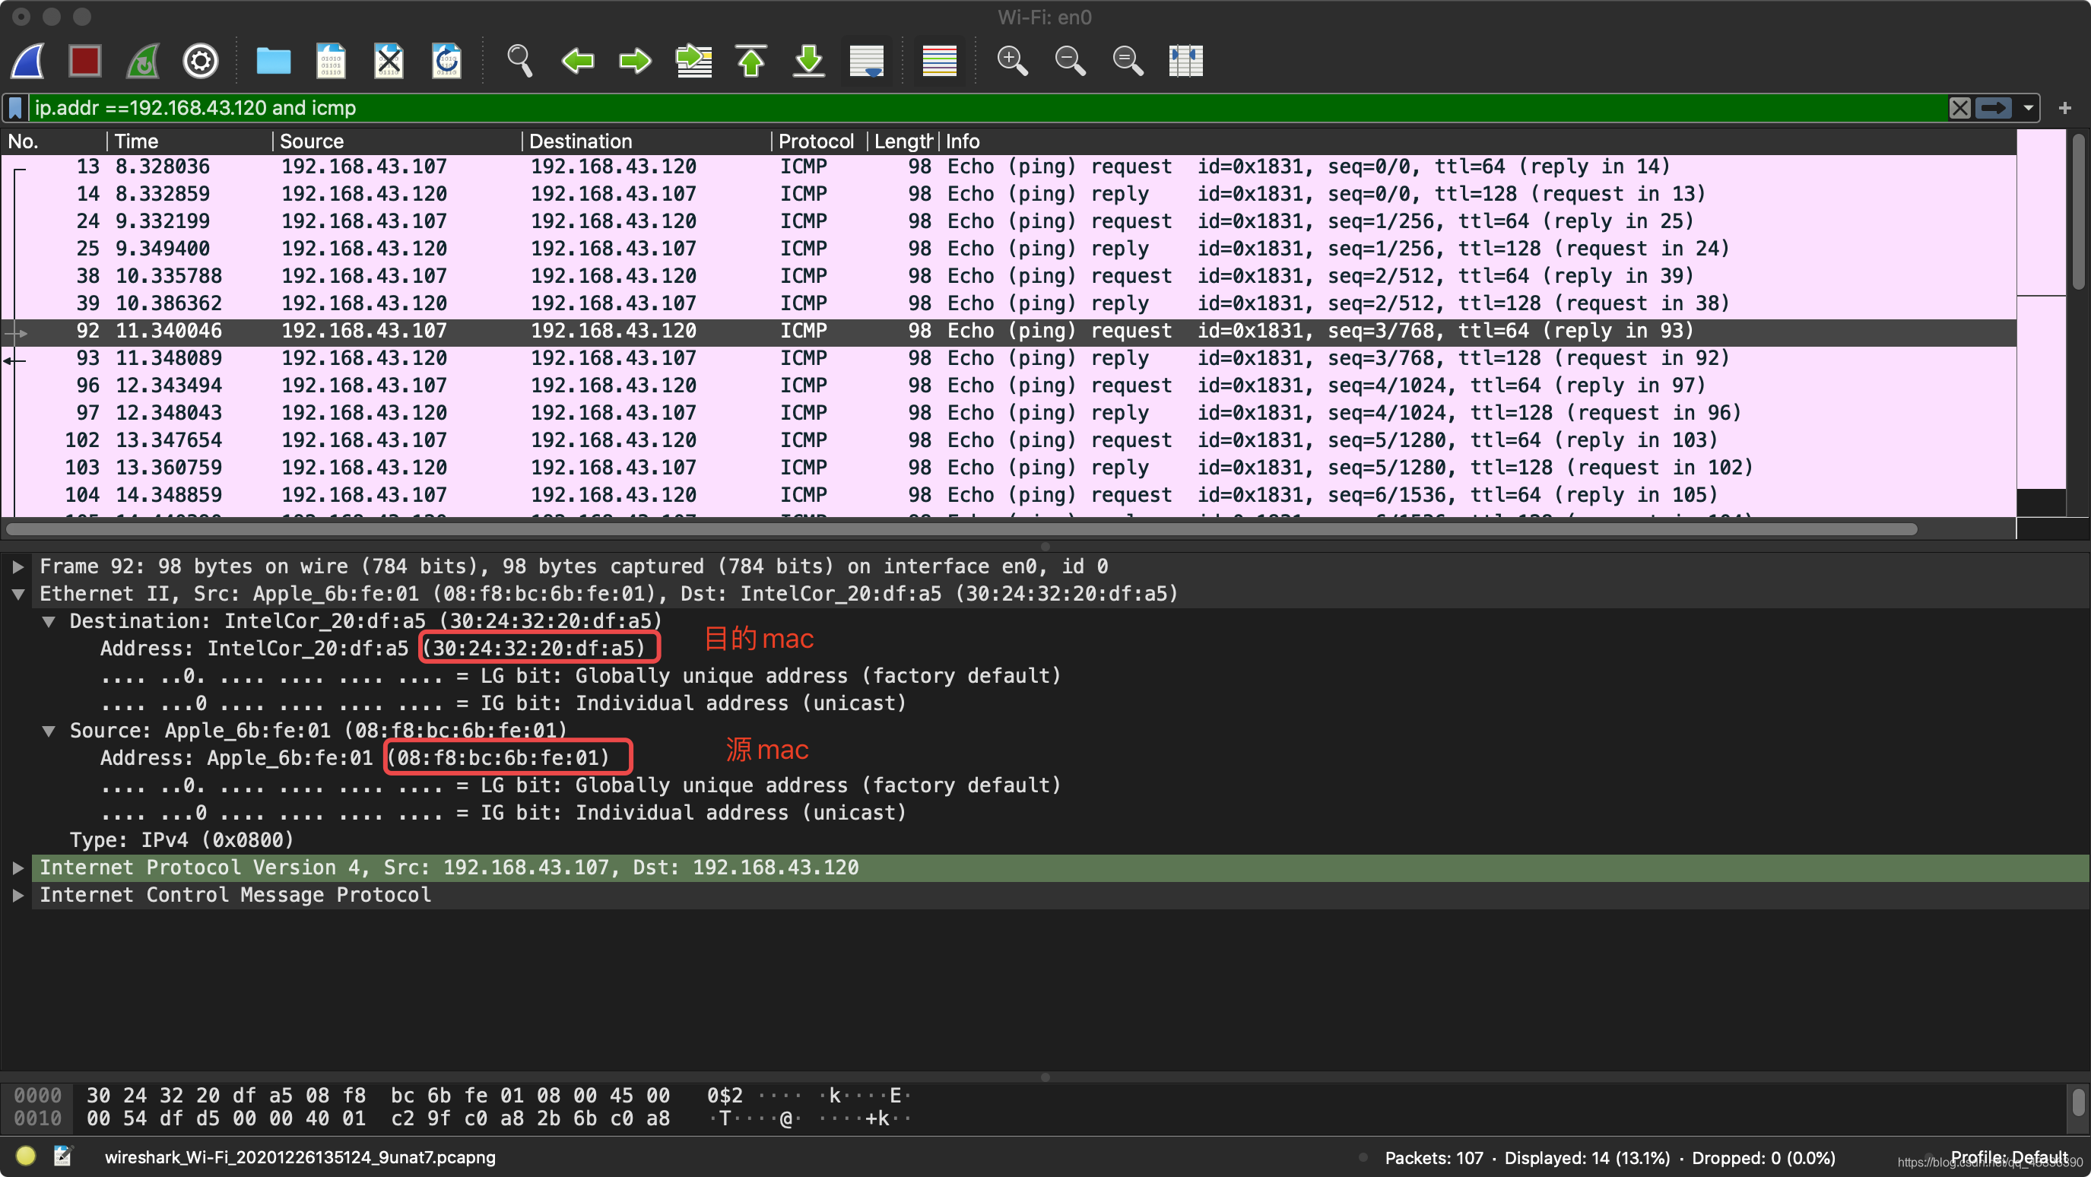This screenshot has height=1177, width=2091.
Task: Zoom out of the packet text
Action: (1071, 62)
